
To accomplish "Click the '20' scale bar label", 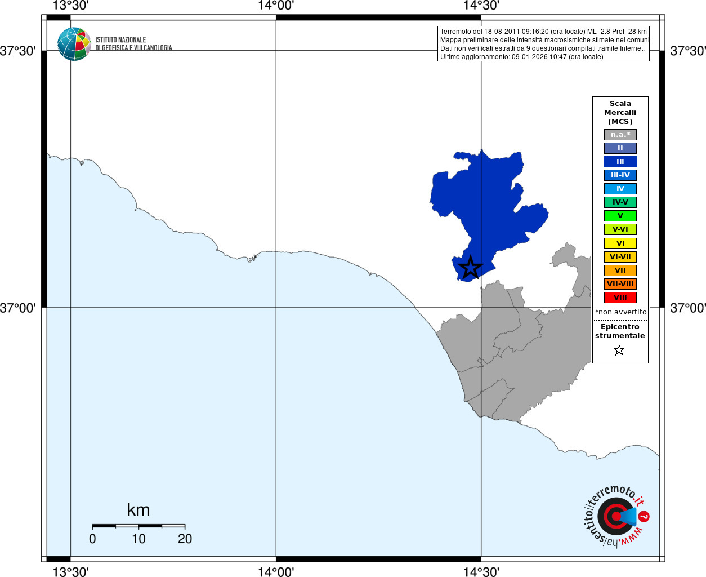I will pos(185,539).
